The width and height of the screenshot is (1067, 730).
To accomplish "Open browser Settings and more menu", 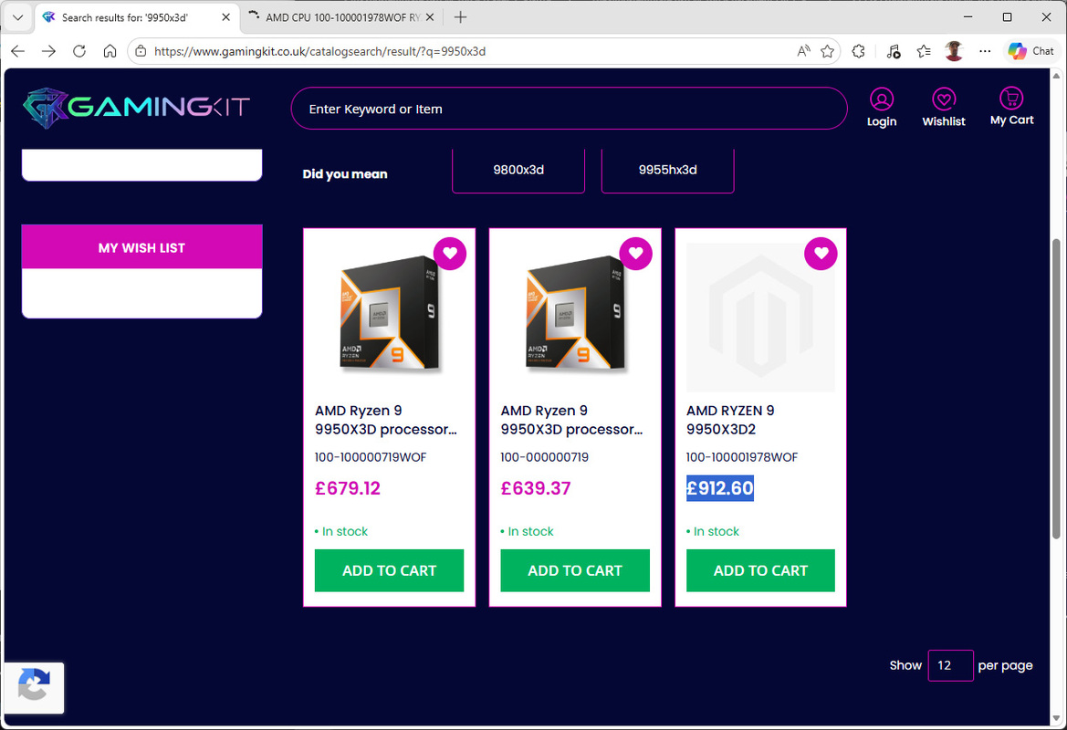I will [x=985, y=51].
